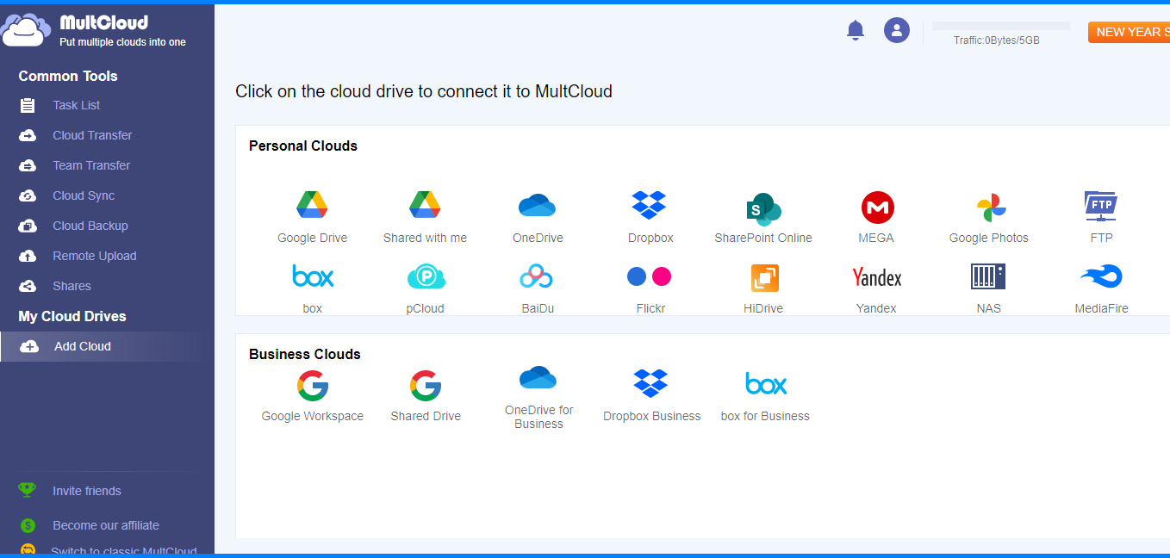
Task: Add the personal box cloud icon
Action: click(313, 276)
